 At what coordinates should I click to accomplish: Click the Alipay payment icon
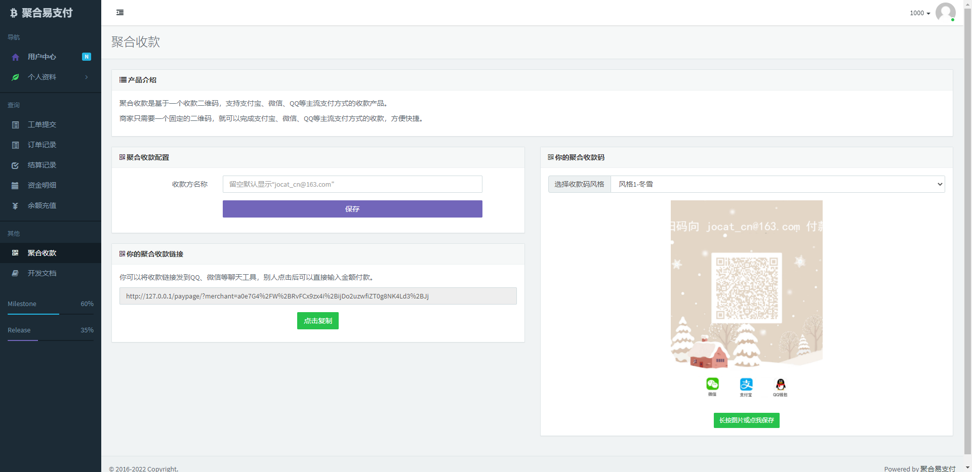(746, 384)
